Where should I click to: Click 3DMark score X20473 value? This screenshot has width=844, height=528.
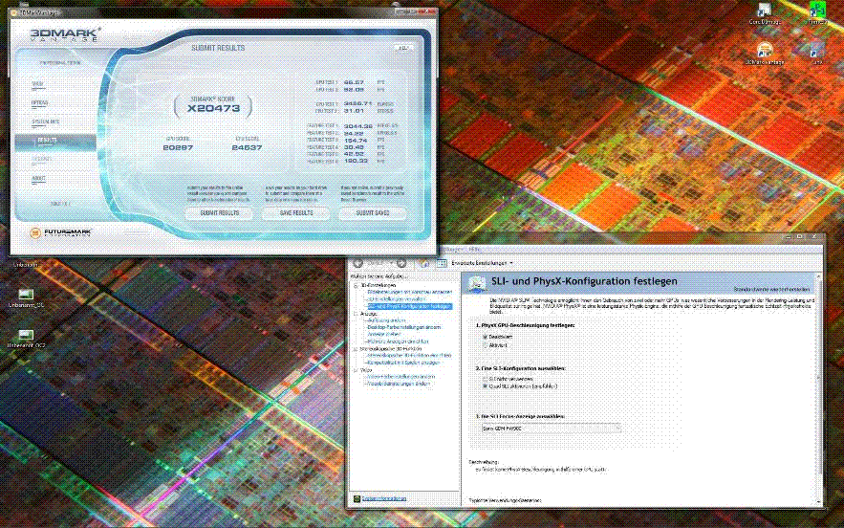[x=213, y=108]
